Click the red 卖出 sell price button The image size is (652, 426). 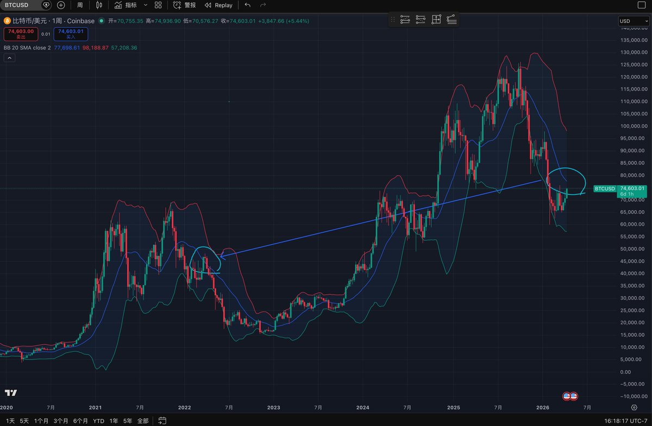20,34
